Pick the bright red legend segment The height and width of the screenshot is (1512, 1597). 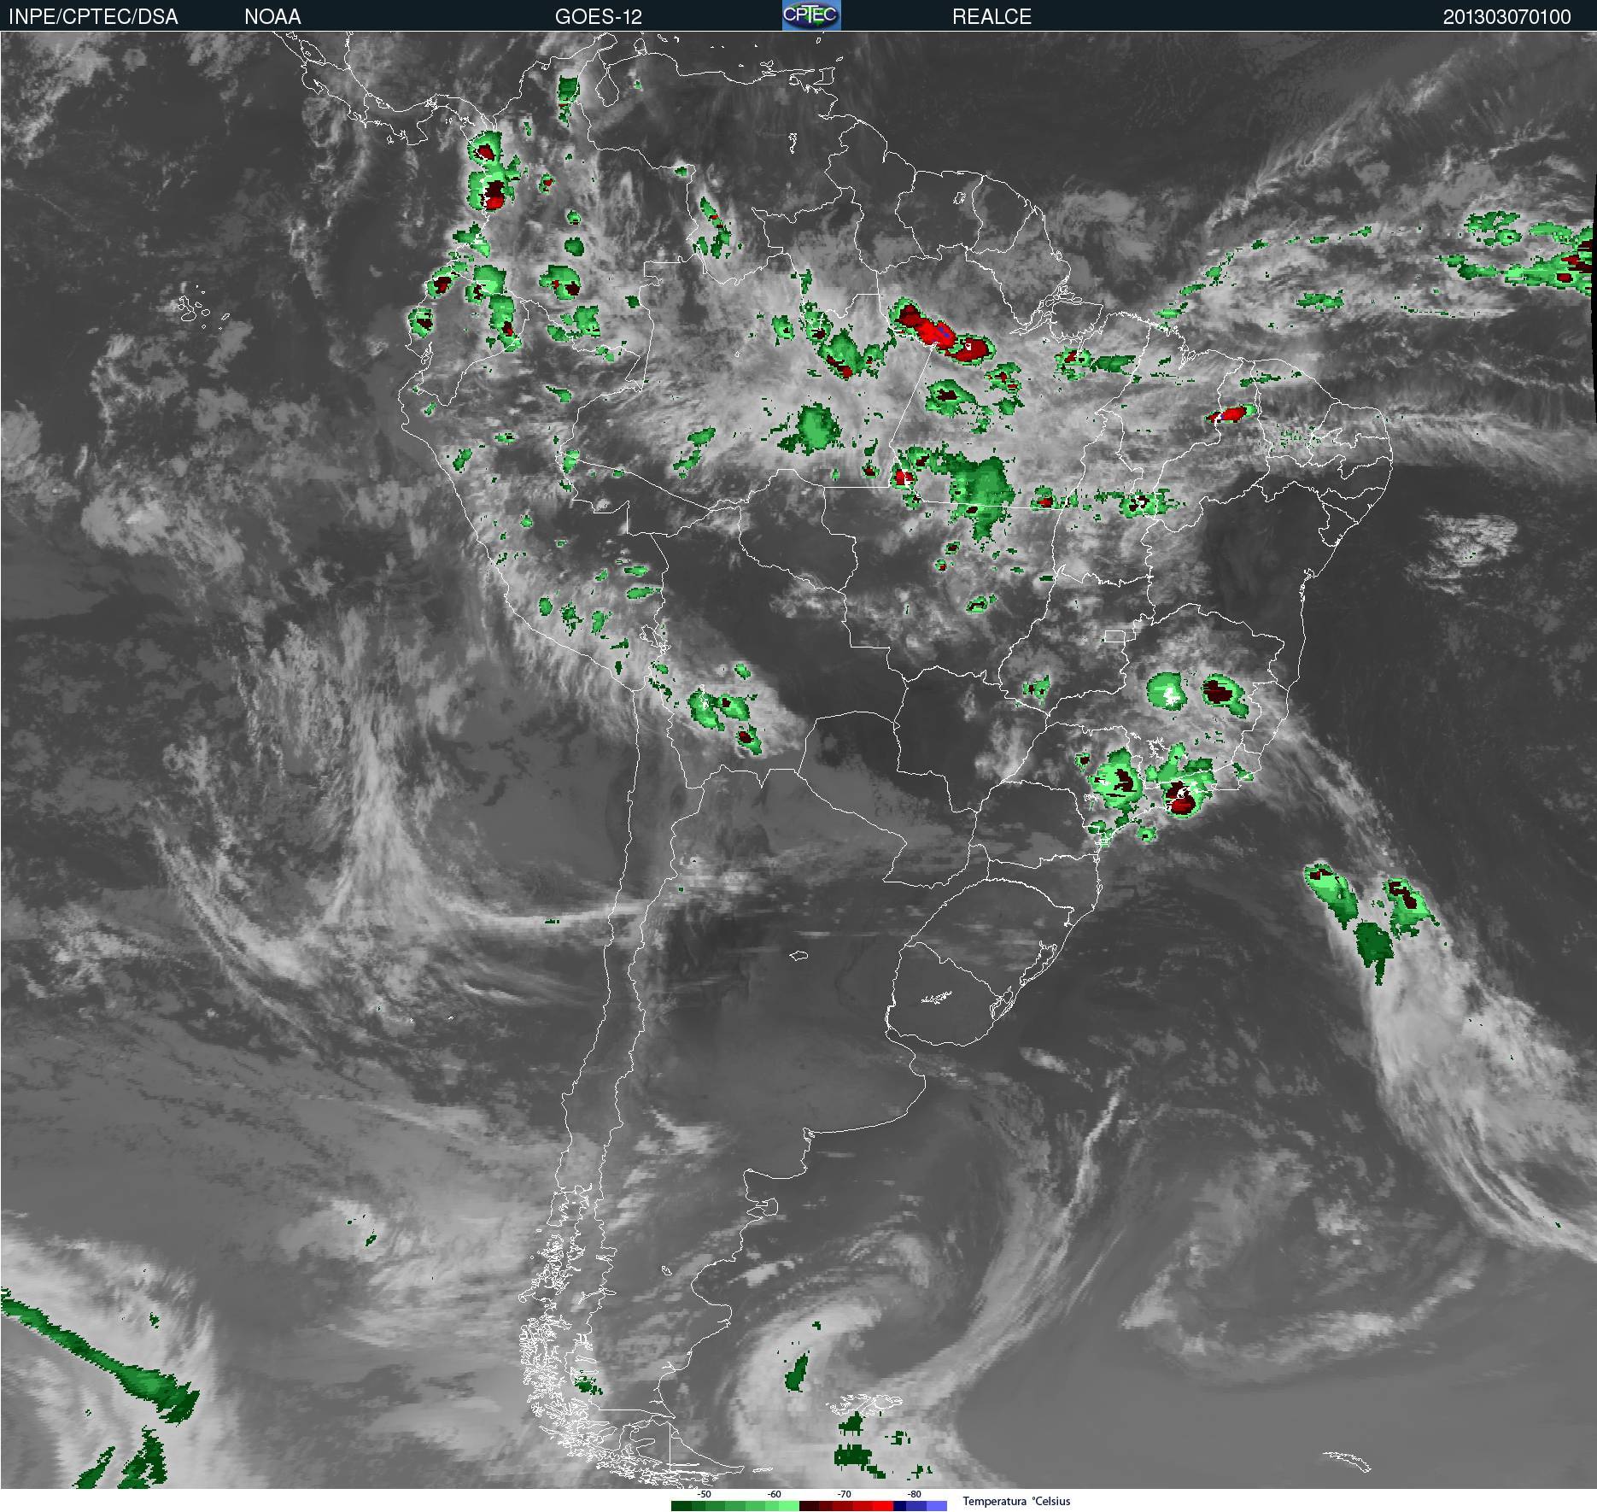coord(883,1506)
